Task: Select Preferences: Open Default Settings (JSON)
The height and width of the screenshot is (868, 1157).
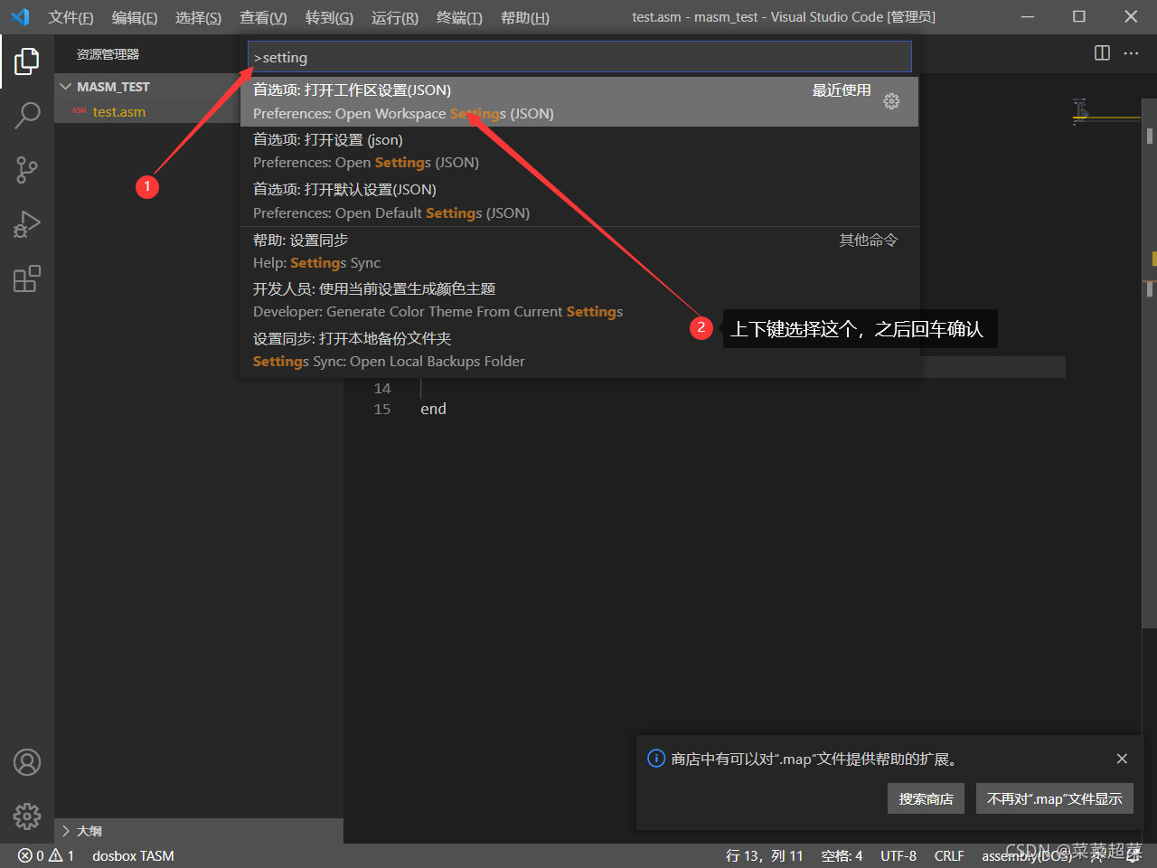Action: [x=579, y=201]
